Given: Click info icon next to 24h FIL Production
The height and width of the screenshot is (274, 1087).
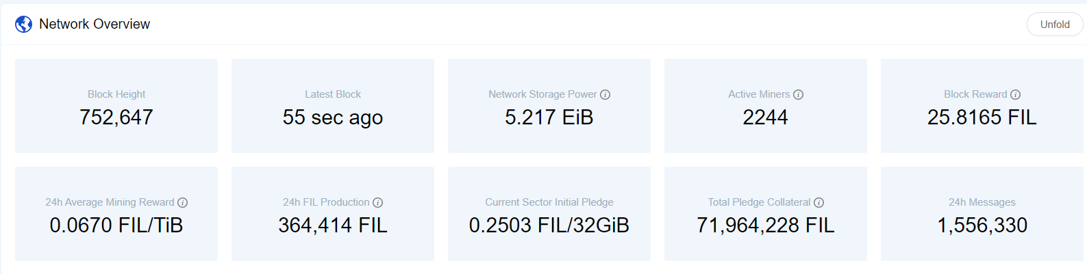Looking at the screenshot, I should (378, 203).
